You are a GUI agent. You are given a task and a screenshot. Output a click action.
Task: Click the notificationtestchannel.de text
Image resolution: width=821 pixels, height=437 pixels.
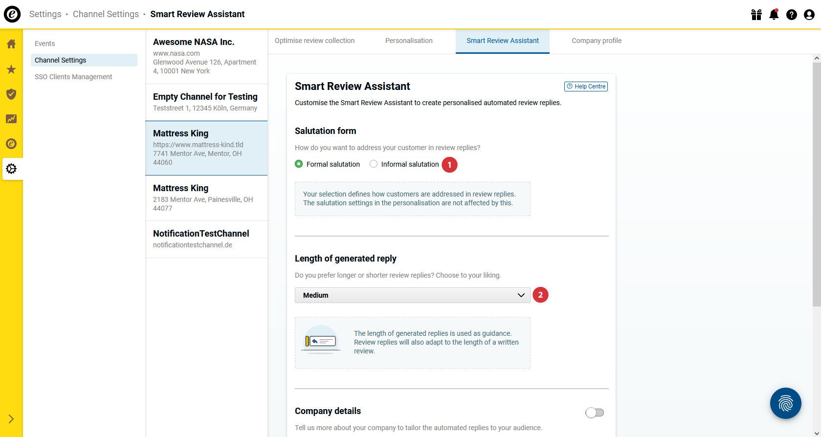pos(193,245)
